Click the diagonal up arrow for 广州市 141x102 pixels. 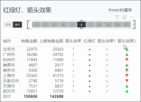(107, 55)
